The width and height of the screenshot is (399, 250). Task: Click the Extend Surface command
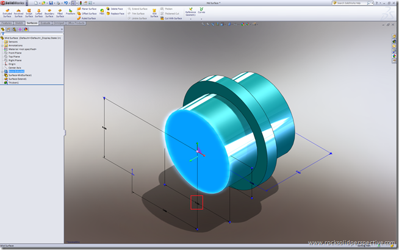[138, 9]
